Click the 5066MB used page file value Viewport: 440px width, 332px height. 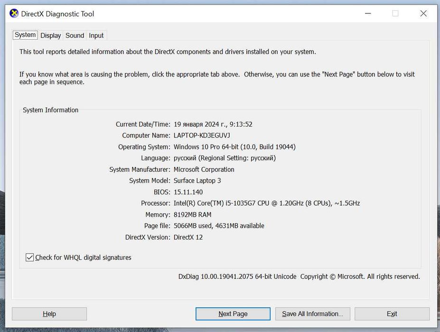click(x=219, y=226)
